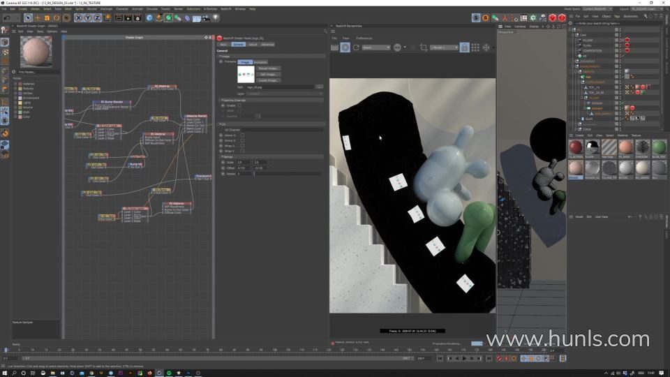670x377 pixels.
Task: Click the Render to Picture Viewer icon
Action: pos(128,18)
